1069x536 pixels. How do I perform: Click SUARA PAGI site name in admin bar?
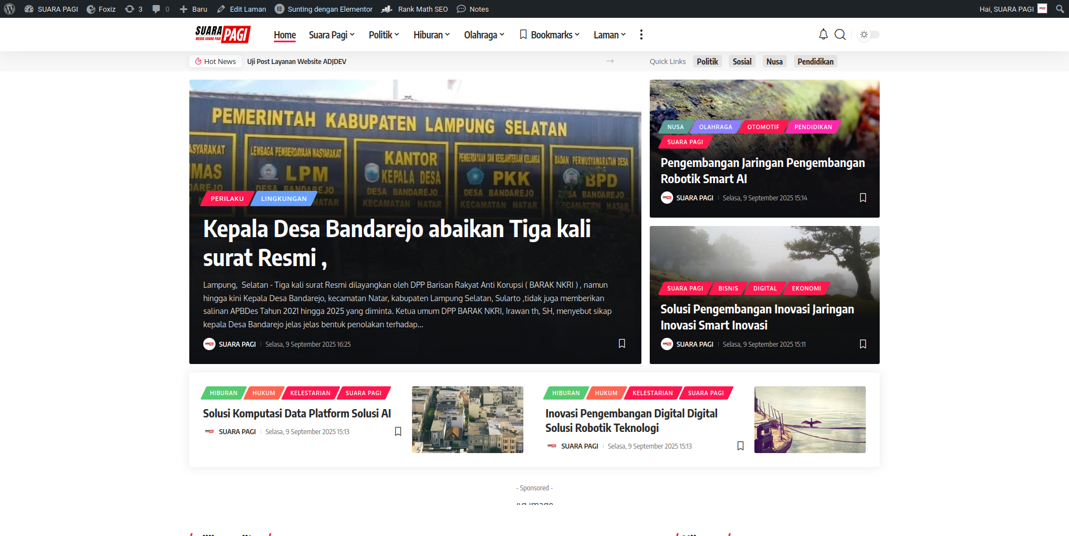tap(52, 9)
